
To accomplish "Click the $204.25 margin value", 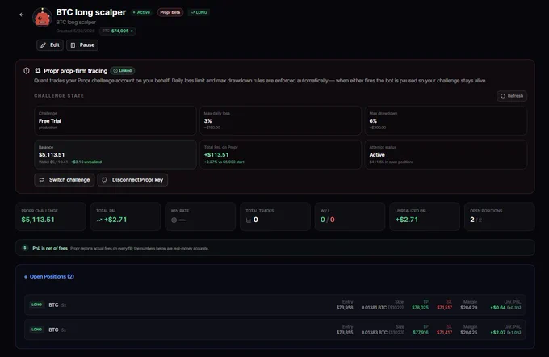I will click(x=469, y=333).
